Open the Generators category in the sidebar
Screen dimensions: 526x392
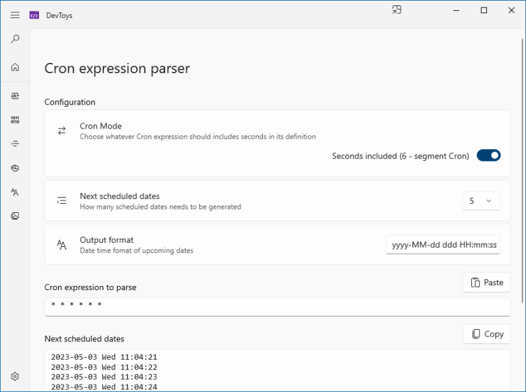click(15, 168)
